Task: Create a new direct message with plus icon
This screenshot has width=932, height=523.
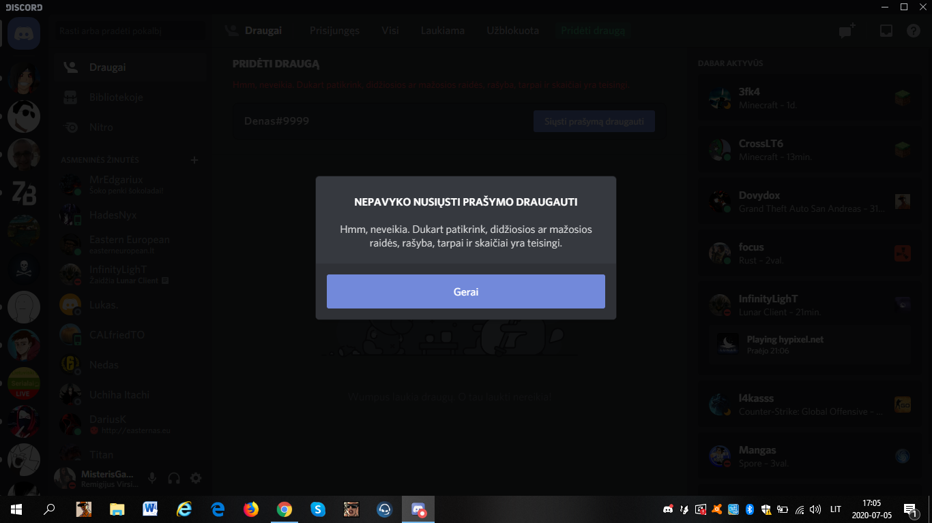Action: coord(194,160)
